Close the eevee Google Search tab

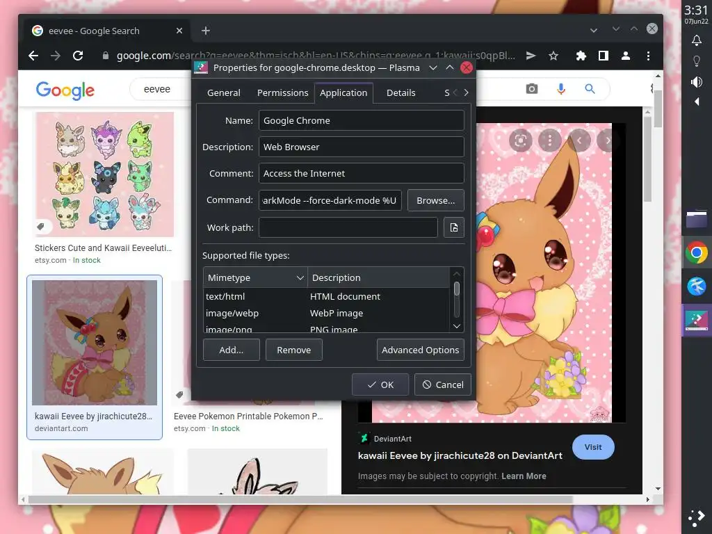tap(179, 31)
